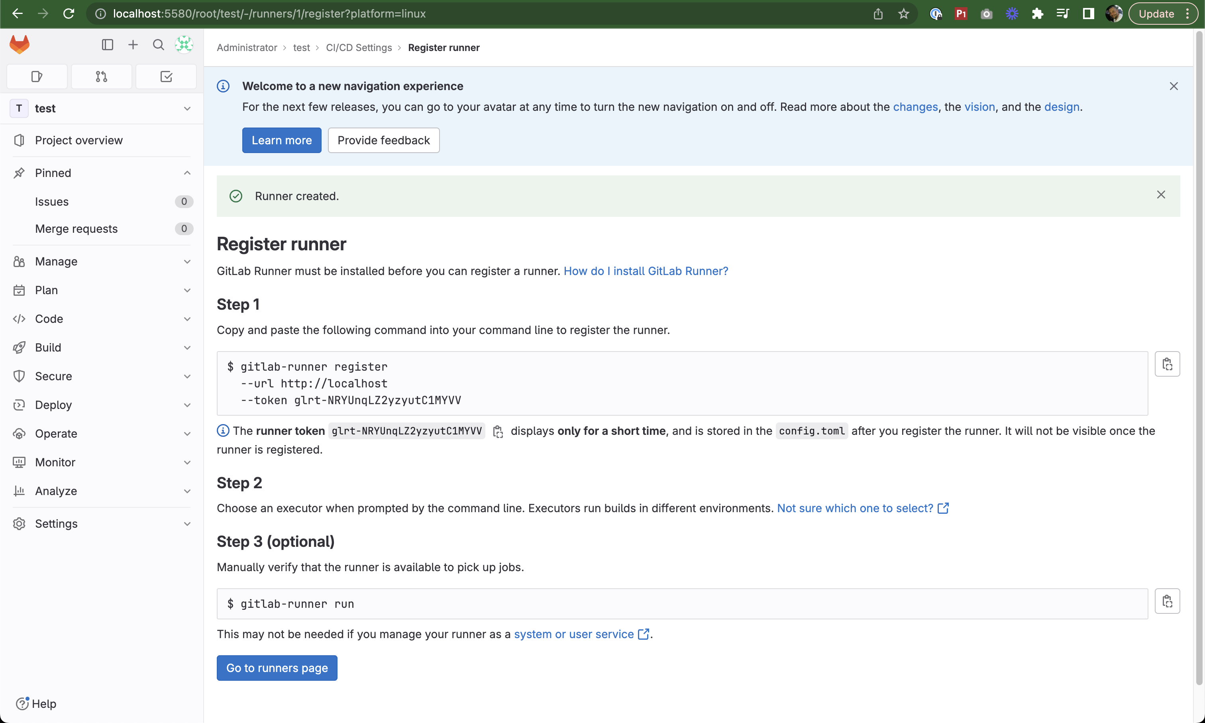Open the CI/CD Settings breadcrumb link

(x=359, y=47)
